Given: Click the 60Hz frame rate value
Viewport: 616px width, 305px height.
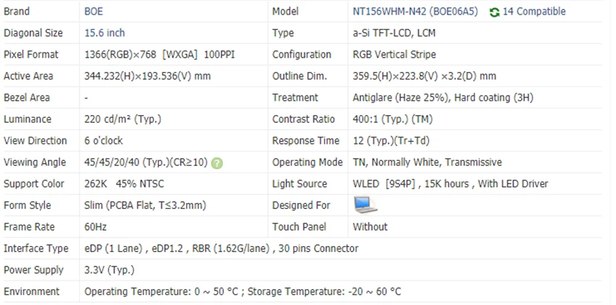Looking at the screenshot, I should point(95,227).
